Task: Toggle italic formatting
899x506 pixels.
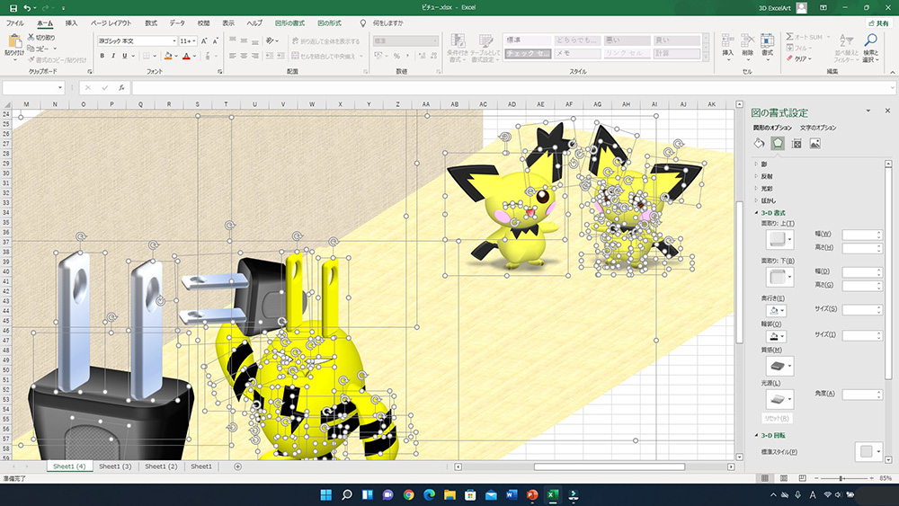Action: pyautogui.click(x=113, y=56)
